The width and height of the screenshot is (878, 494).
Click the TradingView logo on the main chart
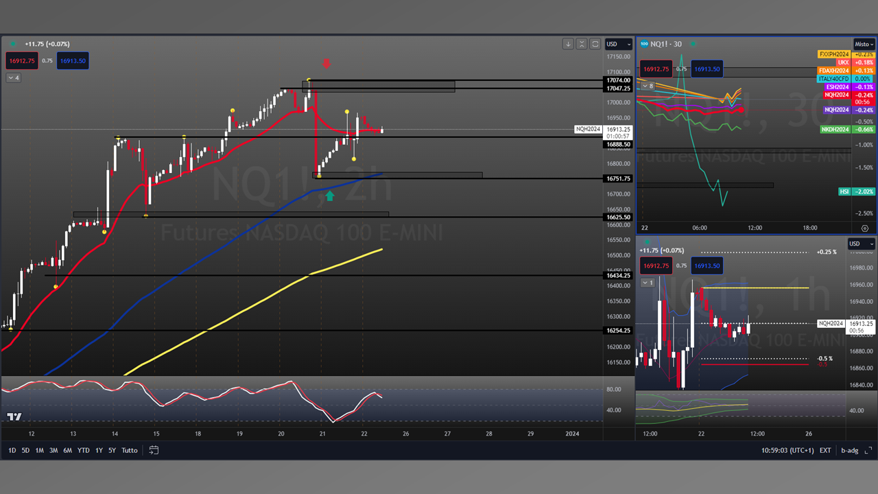point(14,416)
